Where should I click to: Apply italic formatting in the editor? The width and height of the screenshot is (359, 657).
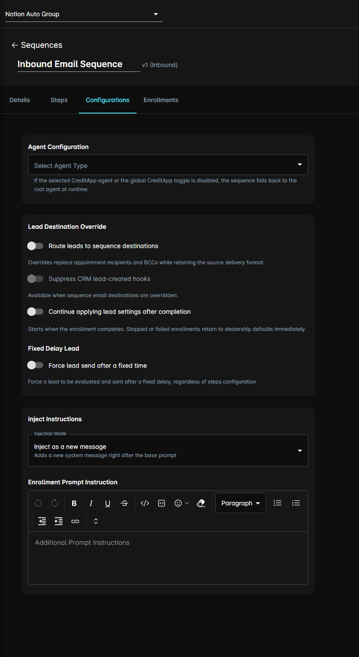[91, 503]
